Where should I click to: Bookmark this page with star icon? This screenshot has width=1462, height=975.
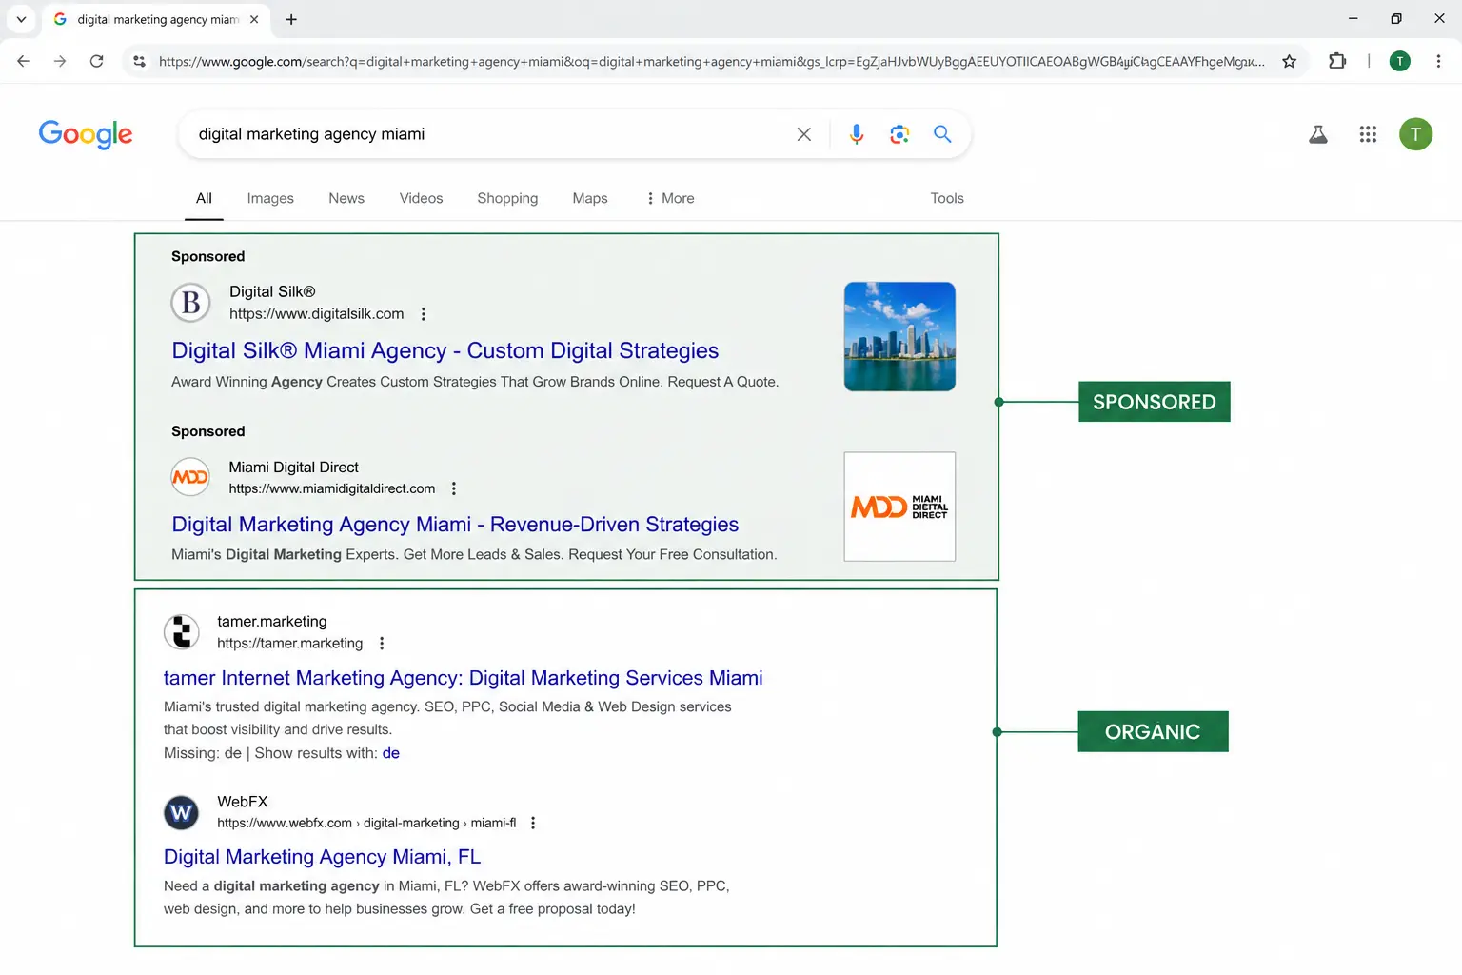click(x=1289, y=61)
